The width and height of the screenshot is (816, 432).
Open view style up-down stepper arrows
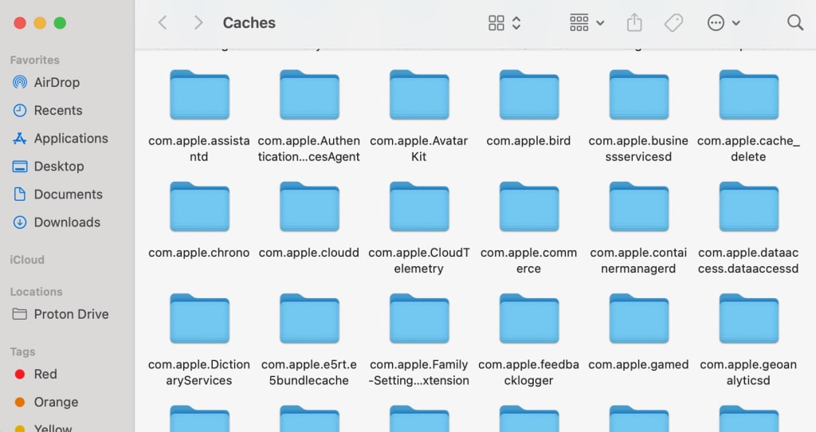[516, 23]
